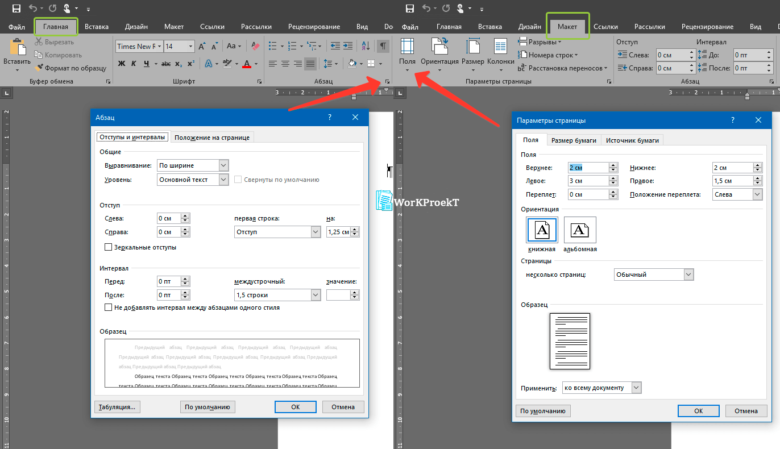
Task: Check 'Не добавлять интервал между абзацами'
Action: pyautogui.click(x=109, y=307)
